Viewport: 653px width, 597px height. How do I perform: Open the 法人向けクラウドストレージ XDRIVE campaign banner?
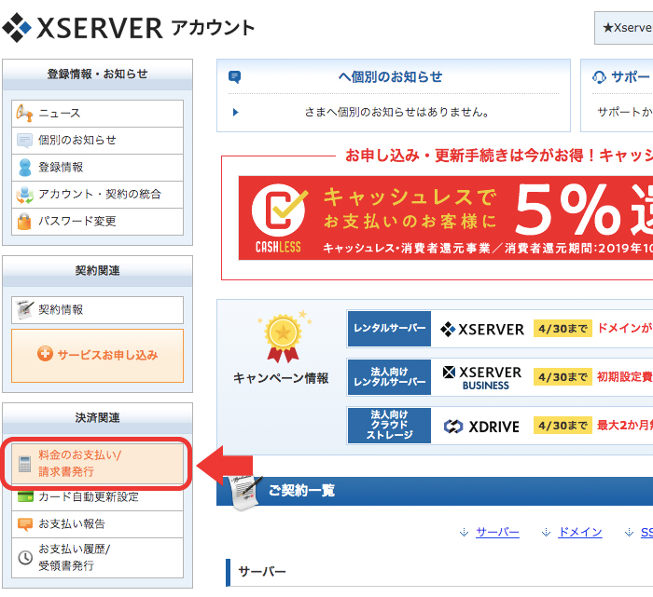coord(500,426)
